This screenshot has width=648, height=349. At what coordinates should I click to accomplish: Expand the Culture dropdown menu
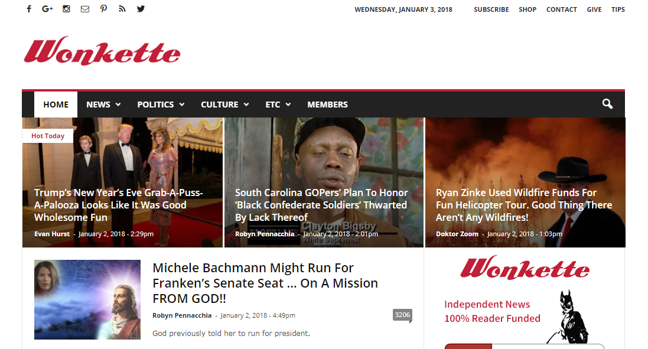point(225,105)
